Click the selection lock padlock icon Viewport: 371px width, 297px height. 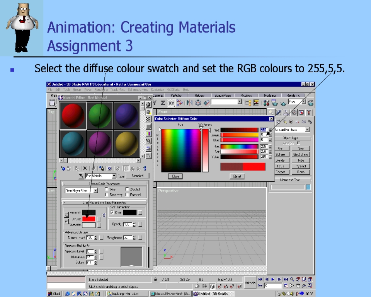(x=155, y=279)
